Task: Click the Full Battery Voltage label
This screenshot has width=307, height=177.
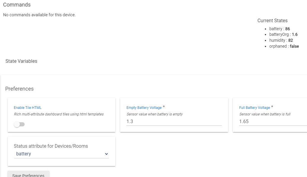Action: tap(254, 108)
